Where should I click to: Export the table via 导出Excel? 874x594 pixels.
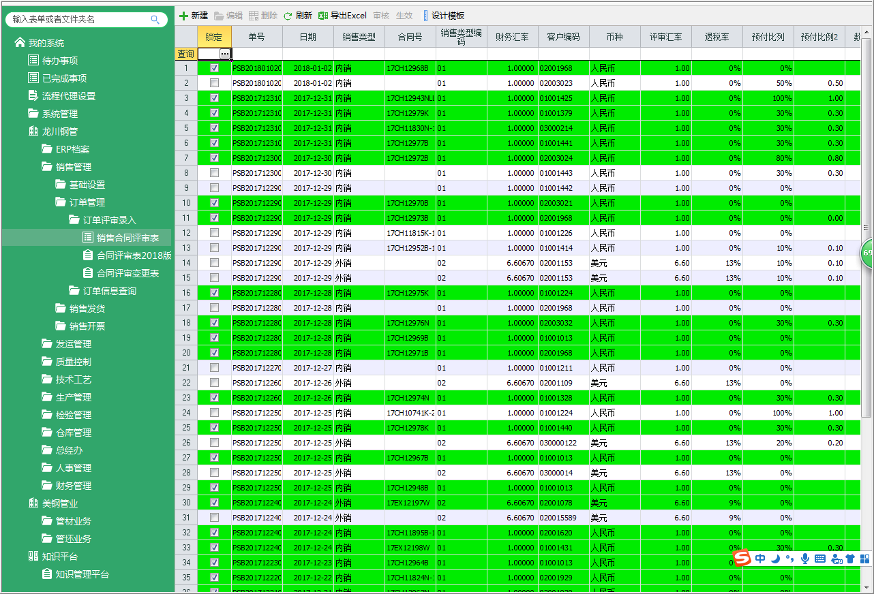pyautogui.click(x=343, y=15)
